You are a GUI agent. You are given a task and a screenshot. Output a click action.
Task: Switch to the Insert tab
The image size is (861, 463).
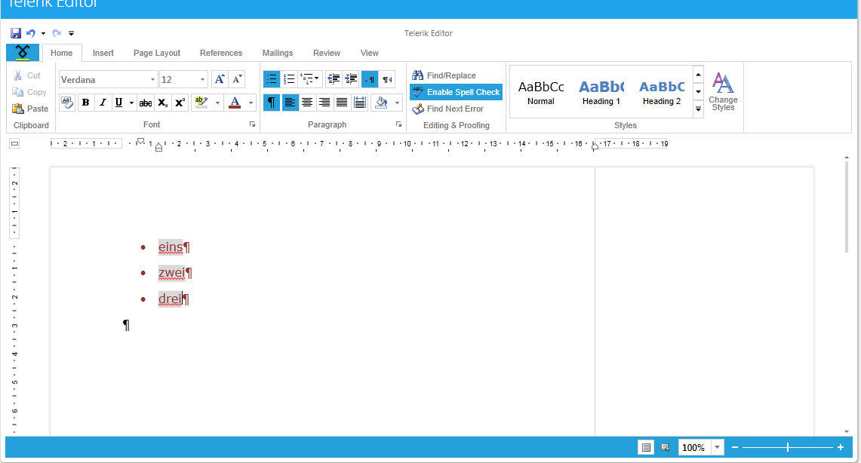[103, 53]
